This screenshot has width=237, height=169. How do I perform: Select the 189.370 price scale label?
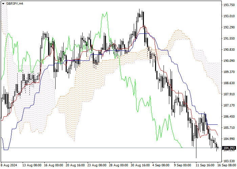(229, 72)
